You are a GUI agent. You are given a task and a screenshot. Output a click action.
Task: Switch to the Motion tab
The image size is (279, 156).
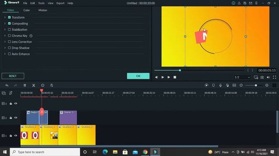point(43,10)
